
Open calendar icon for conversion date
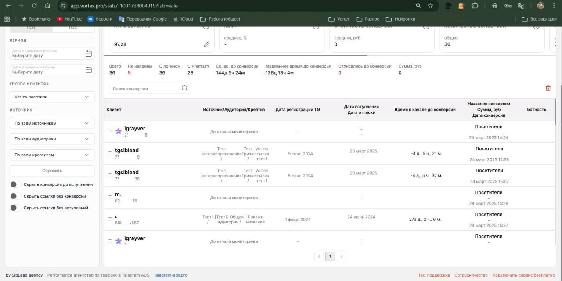(89, 70)
